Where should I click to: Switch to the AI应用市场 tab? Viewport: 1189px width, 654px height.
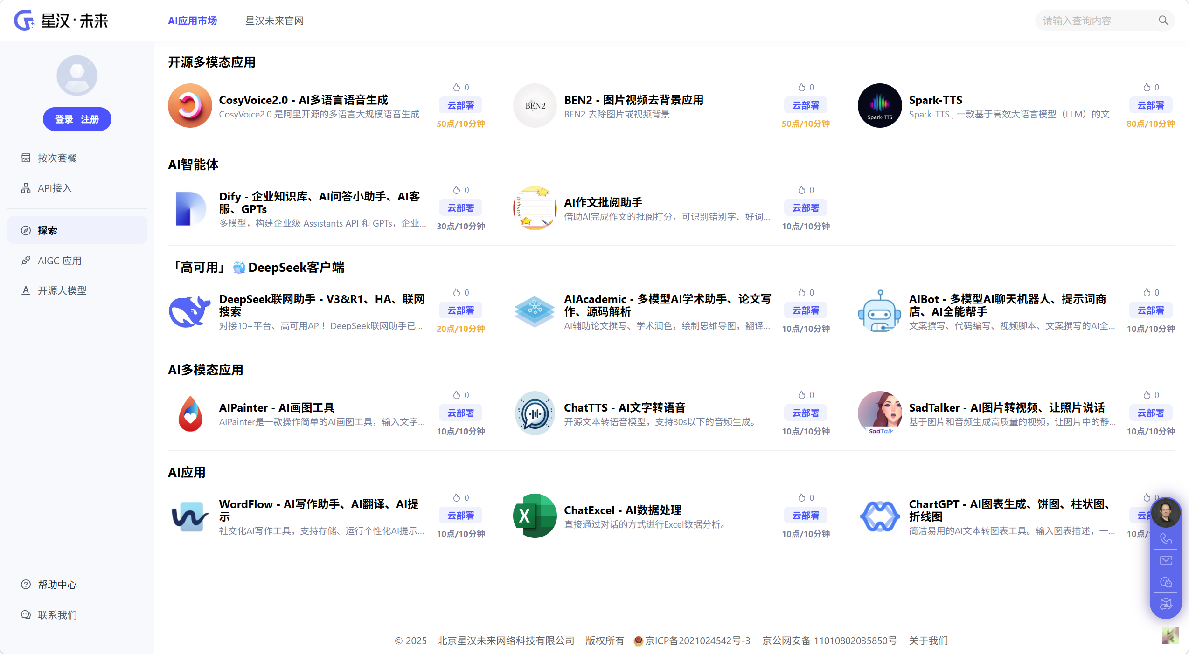[x=193, y=21]
